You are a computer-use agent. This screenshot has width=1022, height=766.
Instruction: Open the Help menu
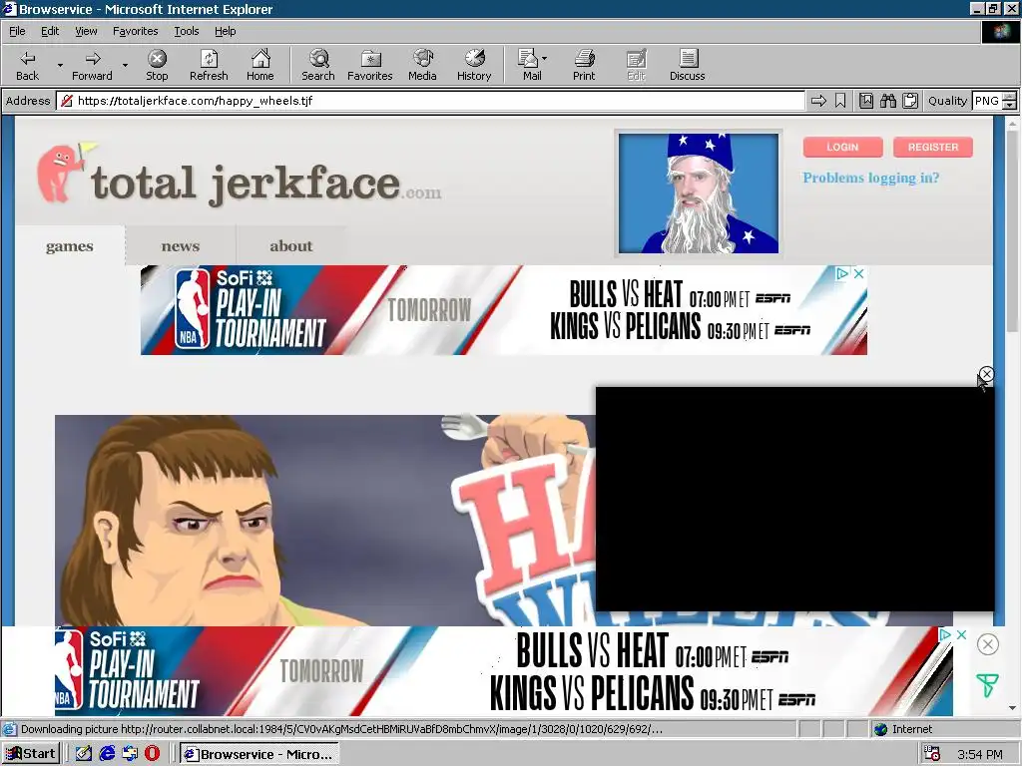pyautogui.click(x=225, y=31)
